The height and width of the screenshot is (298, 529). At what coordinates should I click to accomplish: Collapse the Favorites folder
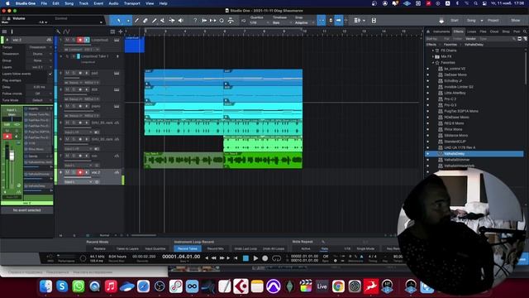click(x=433, y=63)
